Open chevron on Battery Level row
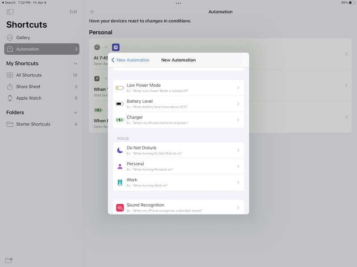The image size is (357, 267). pyautogui.click(x=238, y=104)
